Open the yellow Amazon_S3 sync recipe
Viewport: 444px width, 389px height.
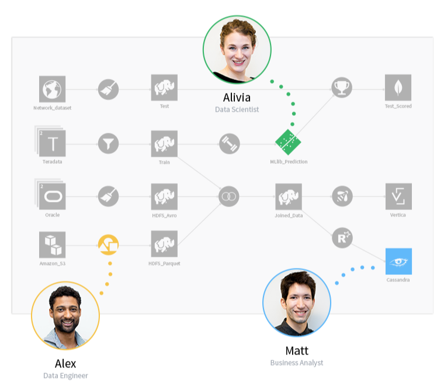(x=108, y=245)
